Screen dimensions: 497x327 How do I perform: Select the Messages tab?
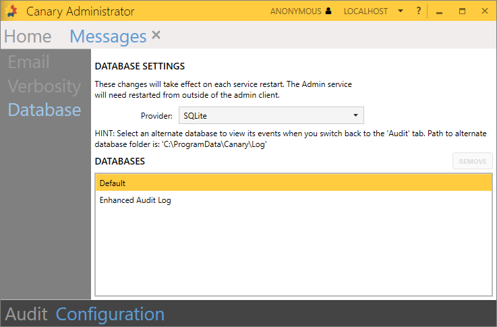tap(108, 36)
